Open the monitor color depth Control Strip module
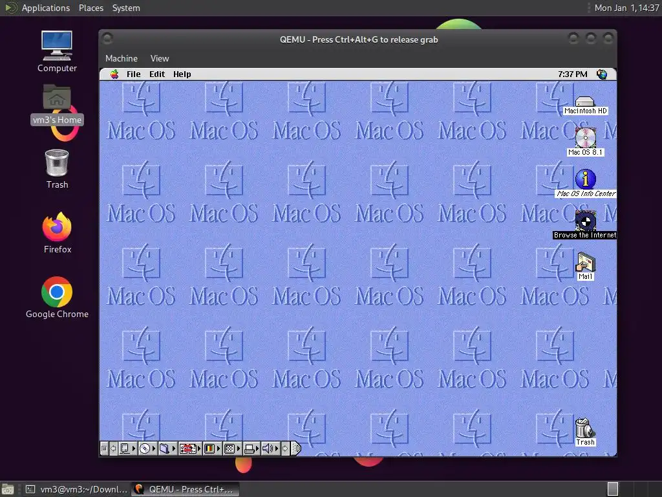Image resolution: width=662 pixels, height=497 pixels. point(213,448)
